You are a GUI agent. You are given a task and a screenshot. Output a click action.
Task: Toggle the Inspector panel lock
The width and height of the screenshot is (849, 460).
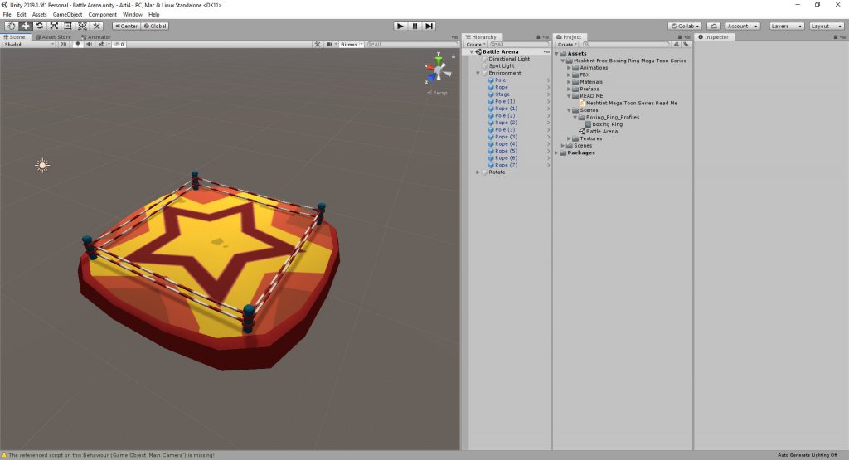[x=836, y=37]
